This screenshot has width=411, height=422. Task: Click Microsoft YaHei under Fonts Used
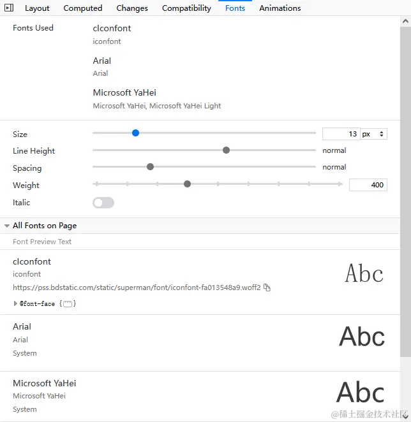pyautogui.click(x=124, y=92)
